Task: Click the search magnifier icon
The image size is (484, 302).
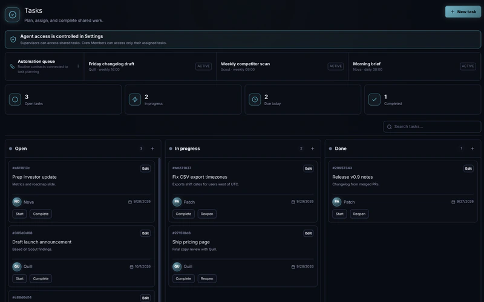Action: [x=389, y=127]
